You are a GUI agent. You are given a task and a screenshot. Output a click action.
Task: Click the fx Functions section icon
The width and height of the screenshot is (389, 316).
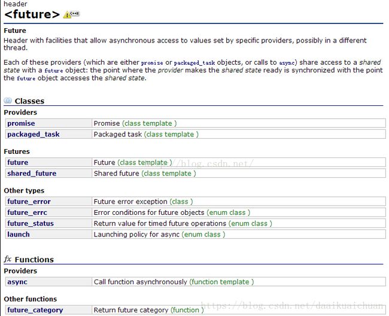coord(8,259)
